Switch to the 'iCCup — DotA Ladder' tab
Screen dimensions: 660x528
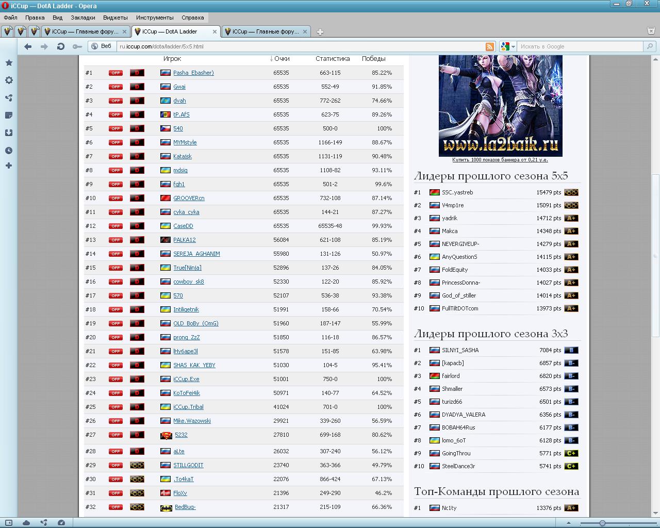coord(176,31)
